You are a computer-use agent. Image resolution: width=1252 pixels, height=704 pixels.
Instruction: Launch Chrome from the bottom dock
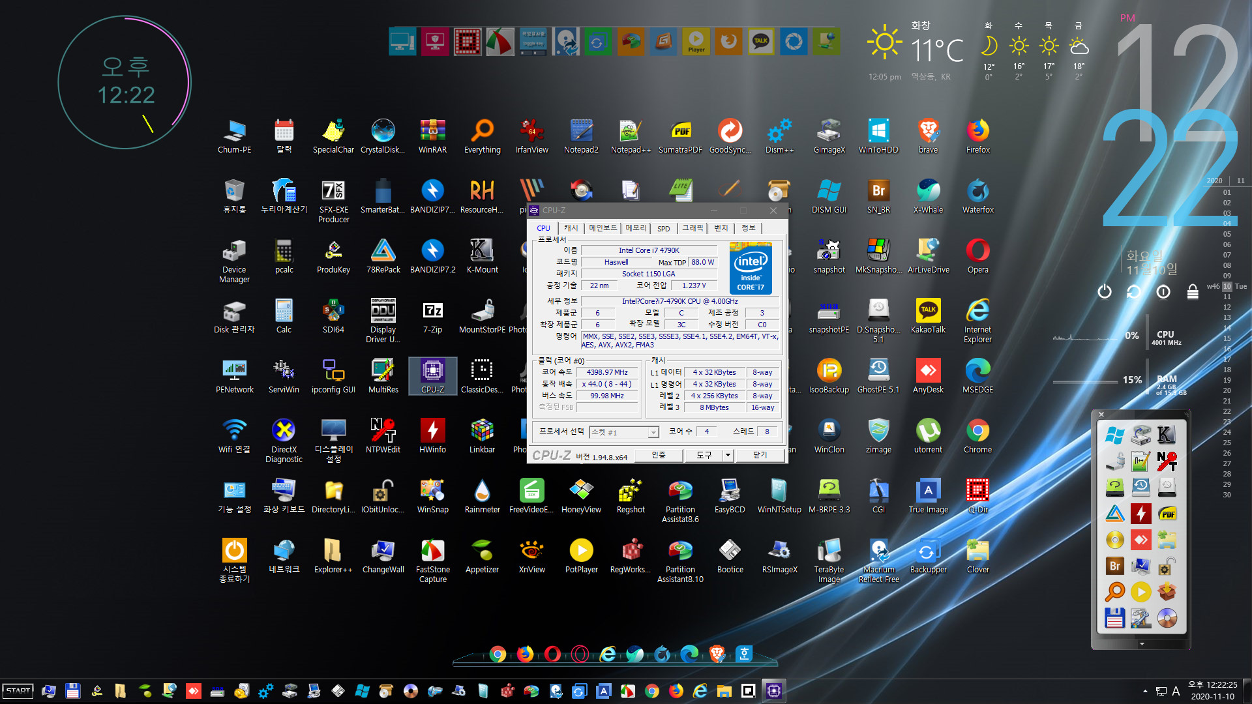click(x=498, y=654)
